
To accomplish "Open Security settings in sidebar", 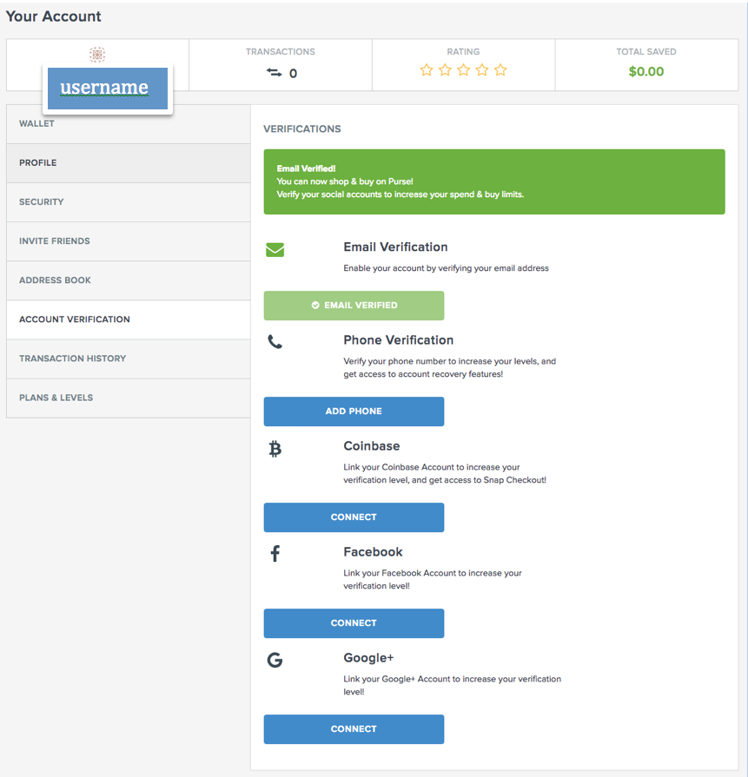I will tap(128, 202).
